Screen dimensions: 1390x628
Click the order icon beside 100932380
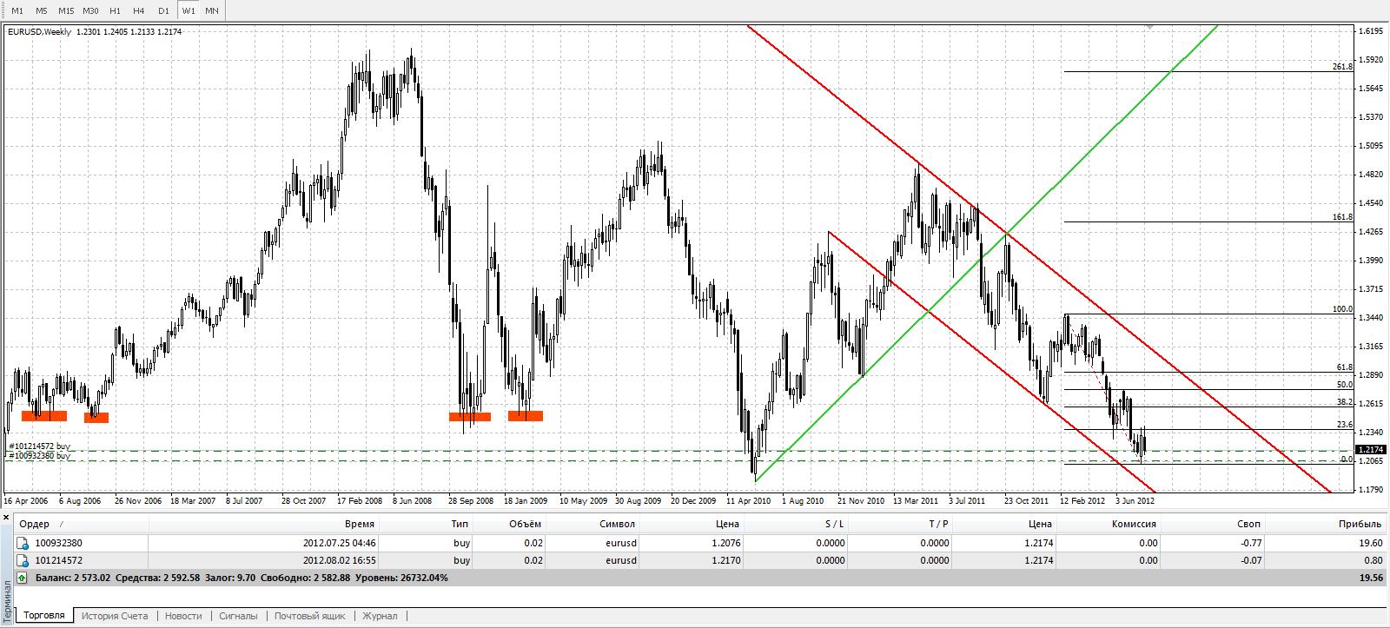click(23, 543)
